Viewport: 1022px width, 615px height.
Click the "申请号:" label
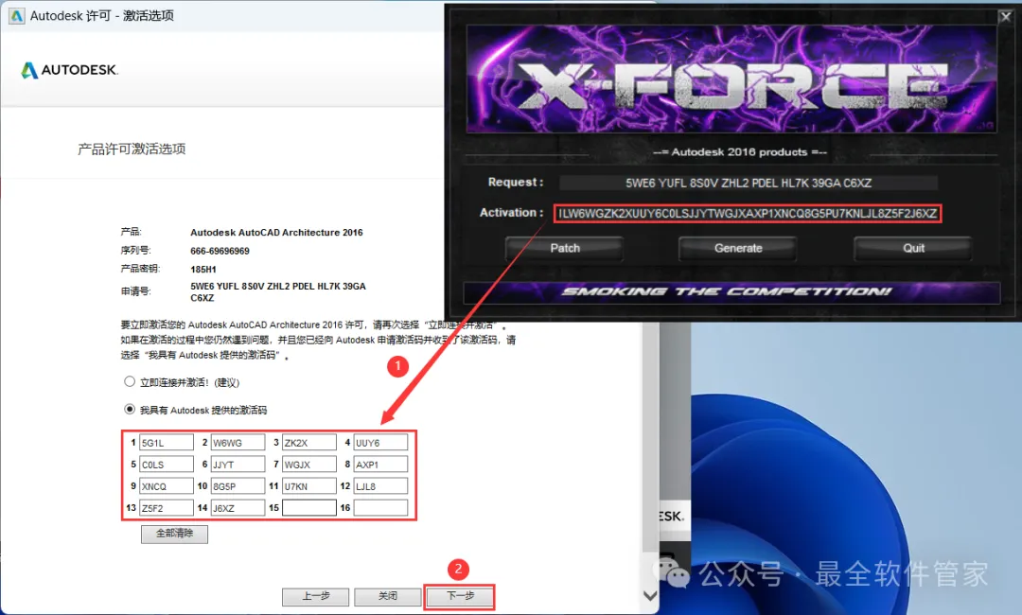[x=135, y=291]
